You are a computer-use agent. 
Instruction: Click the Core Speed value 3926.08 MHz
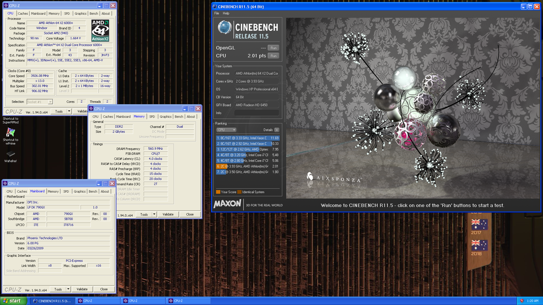pos(40,76)
